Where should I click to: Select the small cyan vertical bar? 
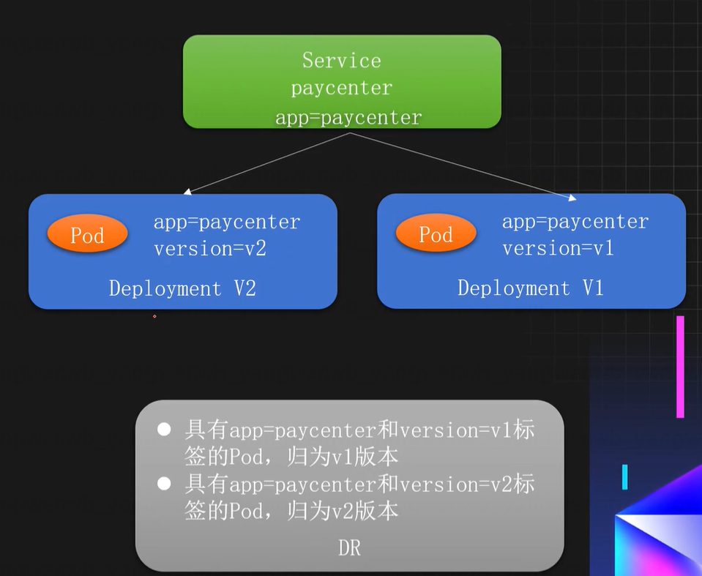tap(624, 476)
